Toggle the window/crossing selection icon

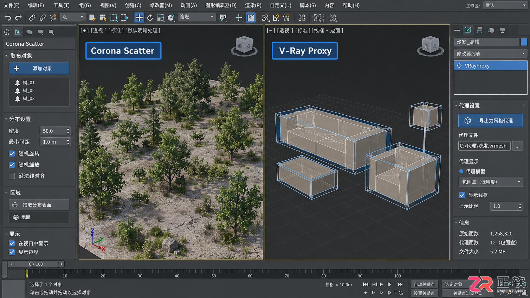[x=124, y=18]
